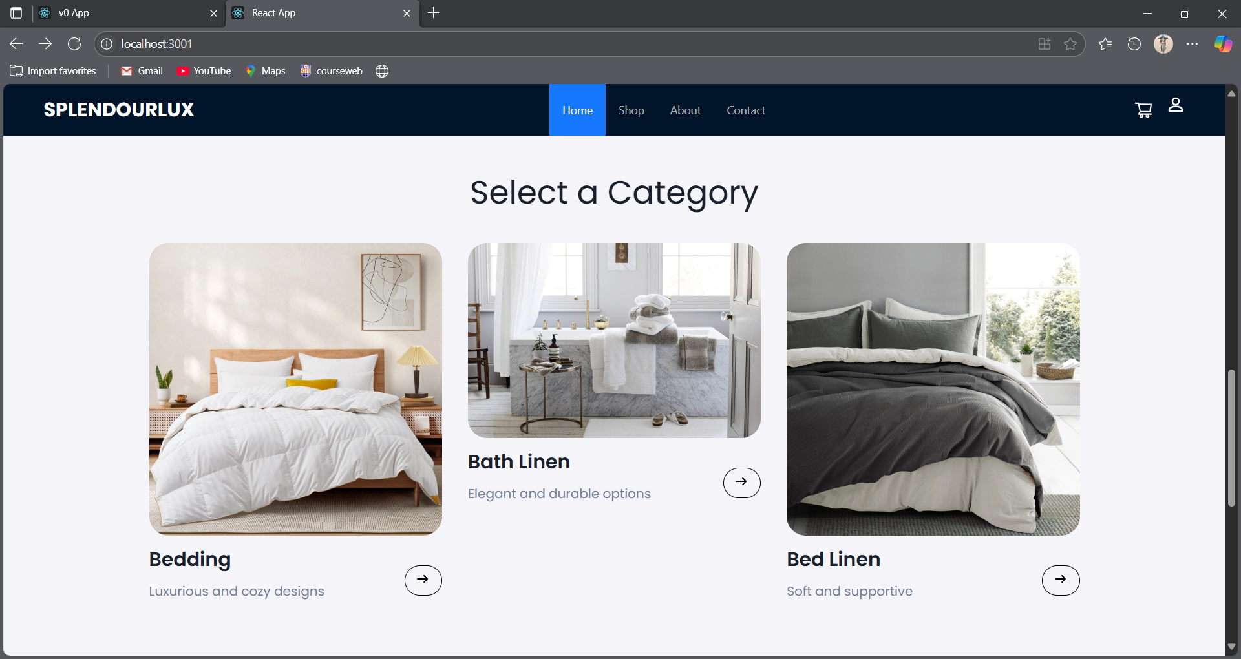Click the Bedding category arrow button
The image size is (1241, 659).
pos(423,580)
